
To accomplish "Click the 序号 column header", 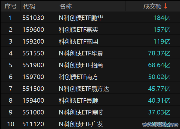I will coord(11,6).
